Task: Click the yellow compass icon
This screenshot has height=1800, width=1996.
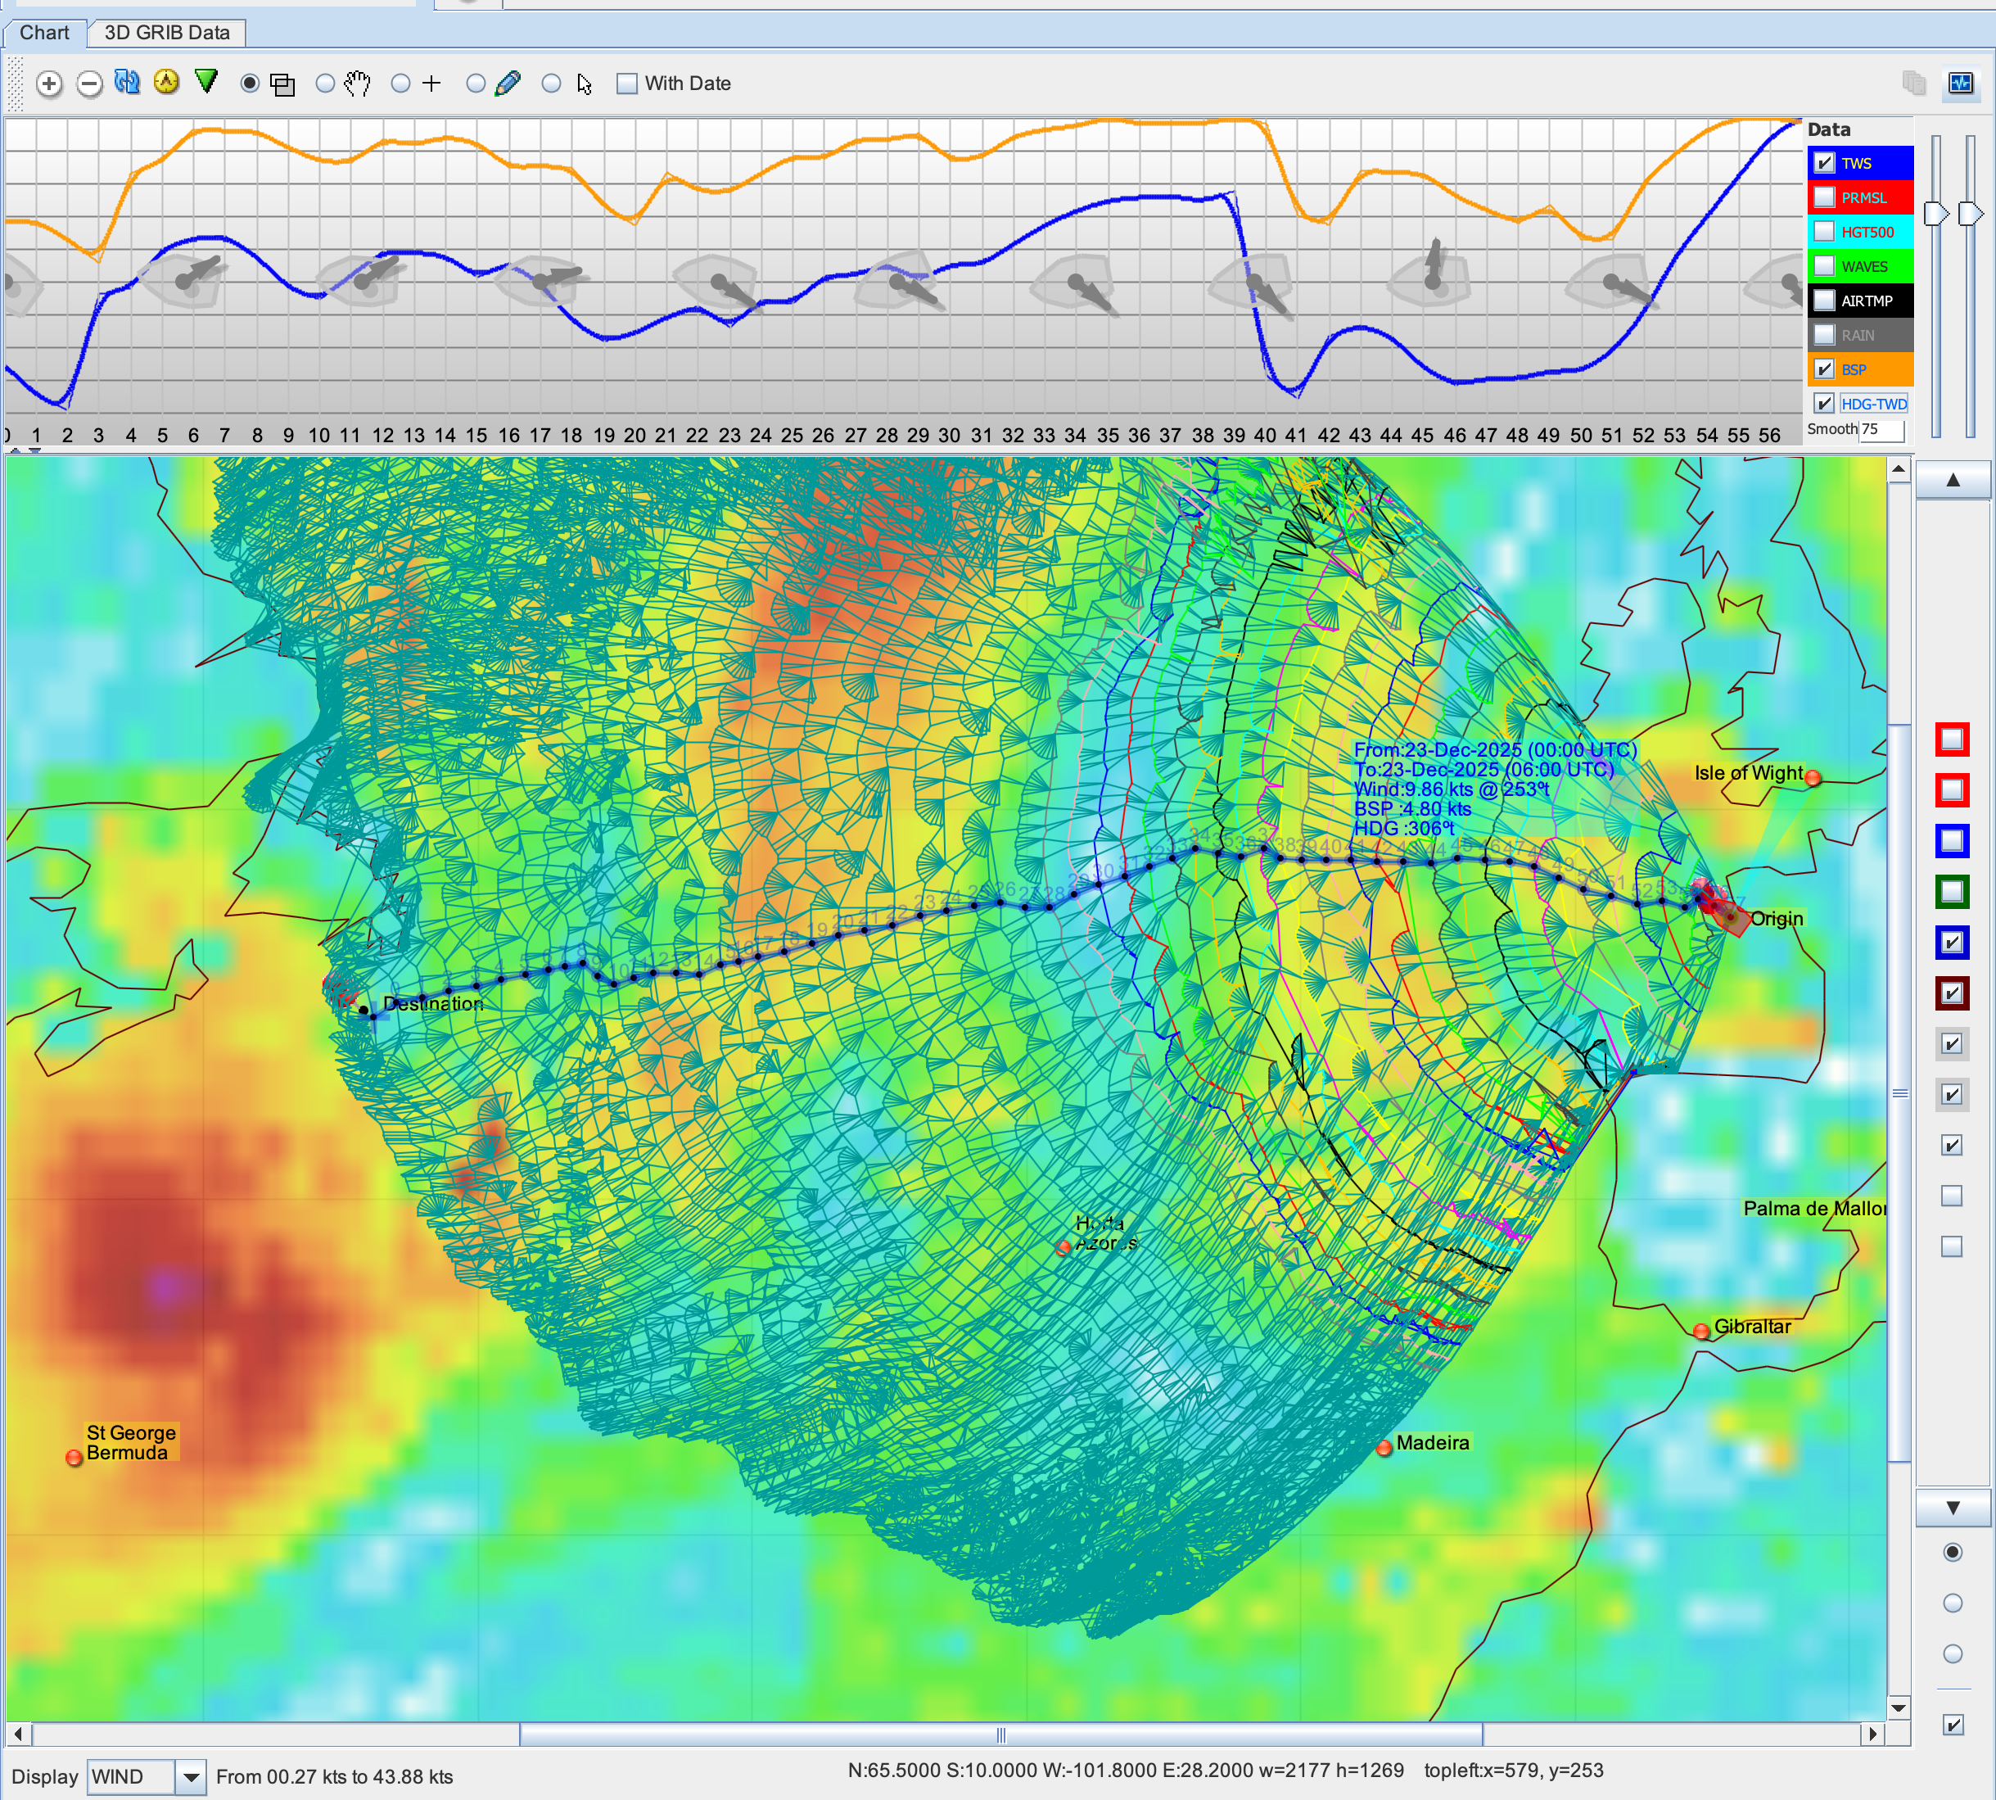Action: coord(166,82)
